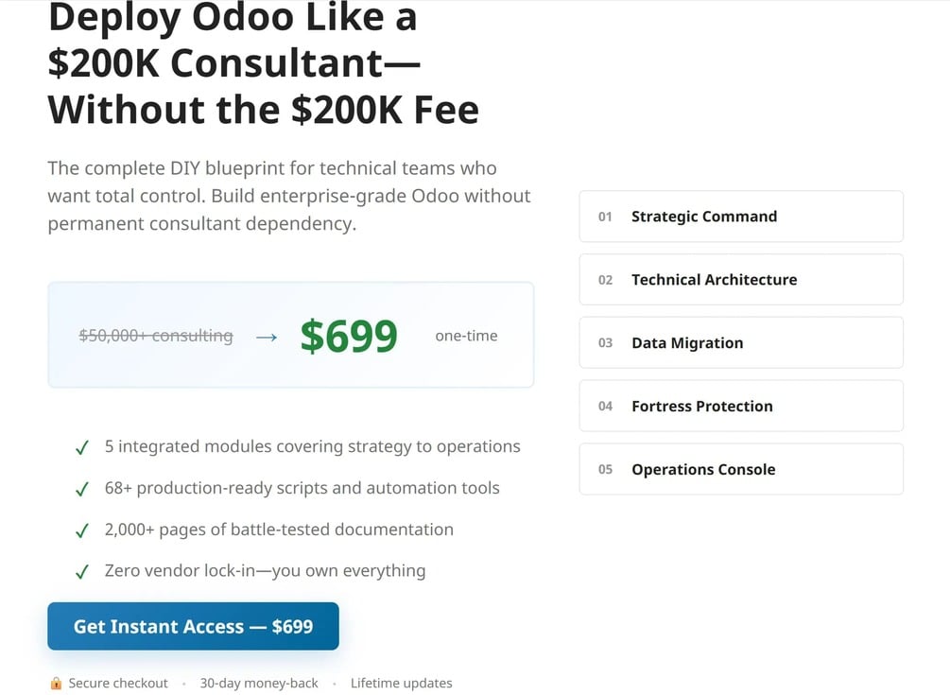Select the Fortress Protection module card
Image resolution: width=950 pixels, height=695 pixels.
click(x=740, y=407)
